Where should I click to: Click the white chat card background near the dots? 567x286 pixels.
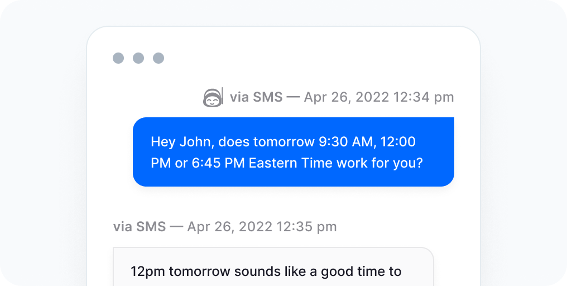coord(289,58)
